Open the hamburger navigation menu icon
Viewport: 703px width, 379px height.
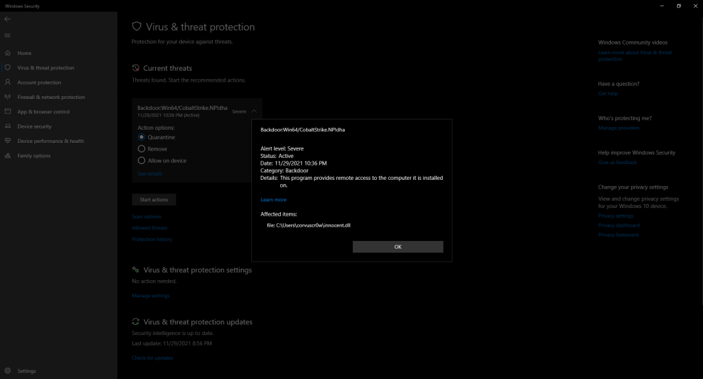tap(8, 35)
